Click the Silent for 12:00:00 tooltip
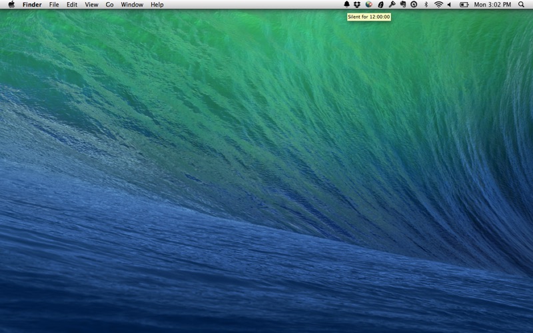The image size is (533, 333). pos(369,17)
